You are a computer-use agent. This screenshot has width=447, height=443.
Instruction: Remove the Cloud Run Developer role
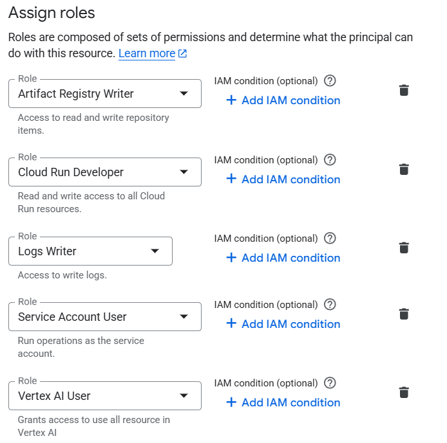pyautogui.click(x=404, y=170)
